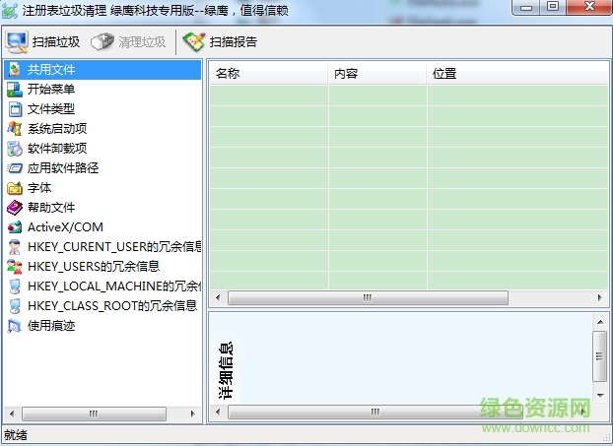Sort by 位置 column header
The image size is (613, 446).
tap(517, 74)
